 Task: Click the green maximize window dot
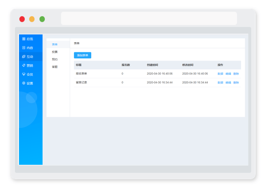click(x=42, y=19)
